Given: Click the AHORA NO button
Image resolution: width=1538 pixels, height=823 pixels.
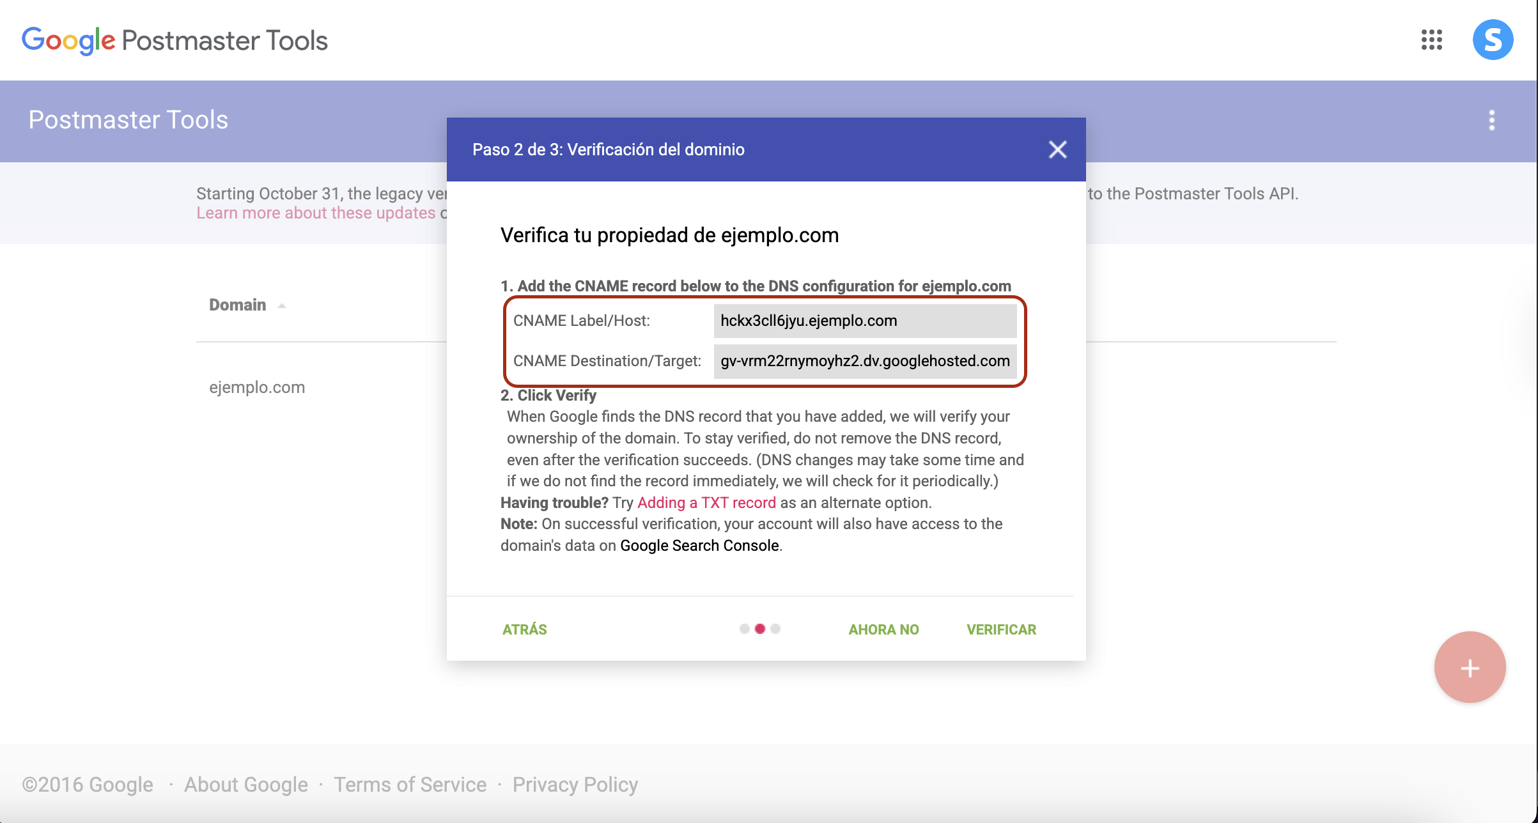Looking at the screenshot, I should pos(883,629).
